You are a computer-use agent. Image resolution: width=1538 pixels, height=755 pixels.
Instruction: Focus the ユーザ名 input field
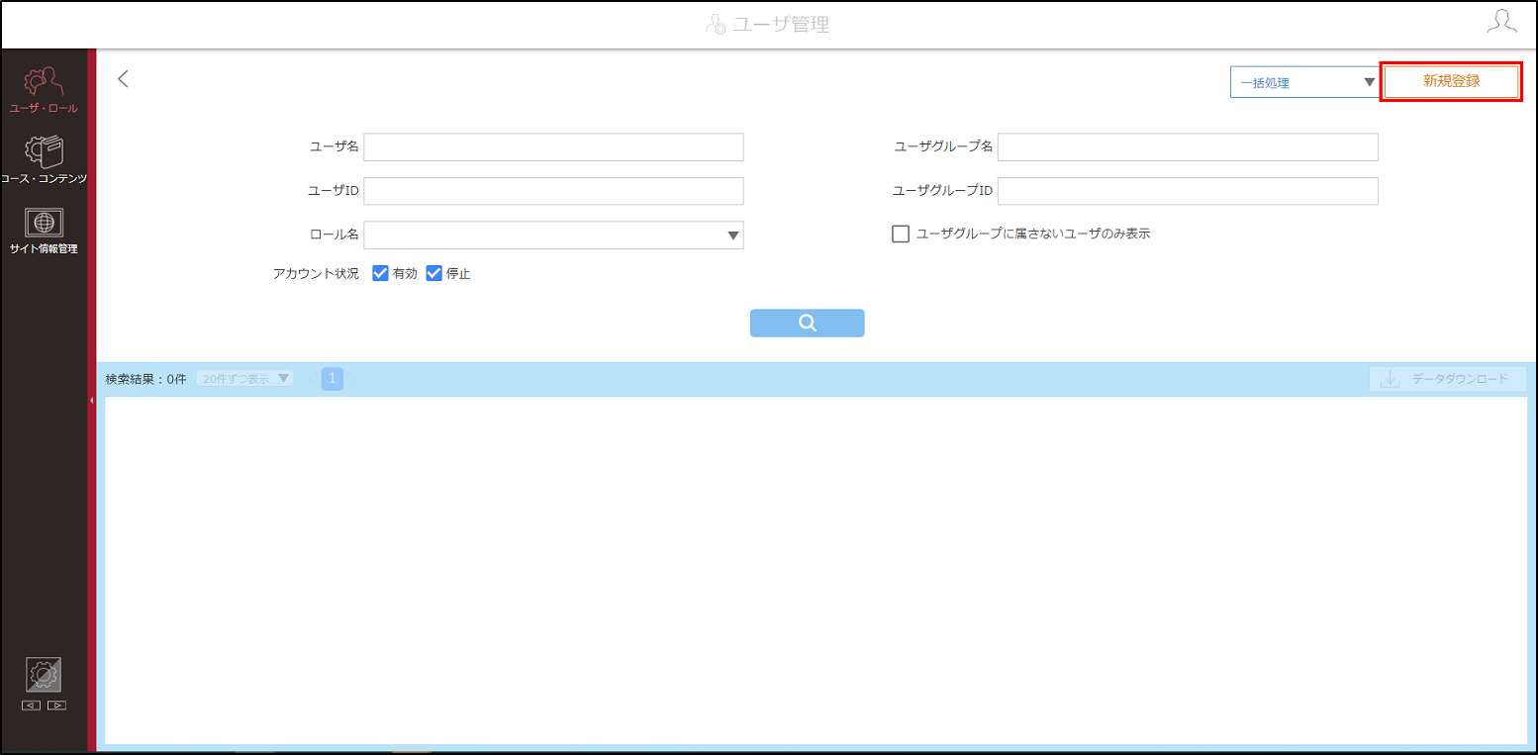553,146
